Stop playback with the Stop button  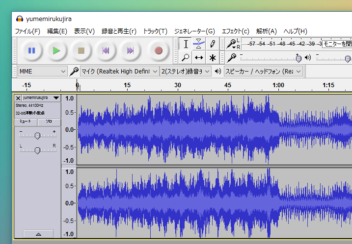81,50
